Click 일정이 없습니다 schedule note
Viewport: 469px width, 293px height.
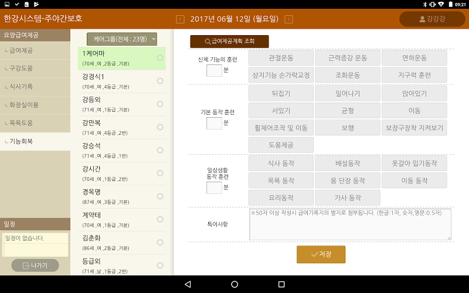point(35,239)
